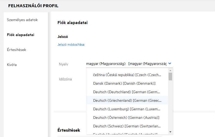Screen dimensions: 215x137
Task: Switch to the Fiók alapadatai section
Action: coord(20,35)
